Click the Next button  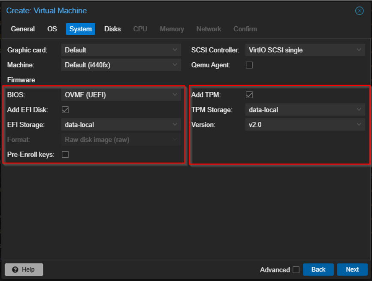(352, 269)
